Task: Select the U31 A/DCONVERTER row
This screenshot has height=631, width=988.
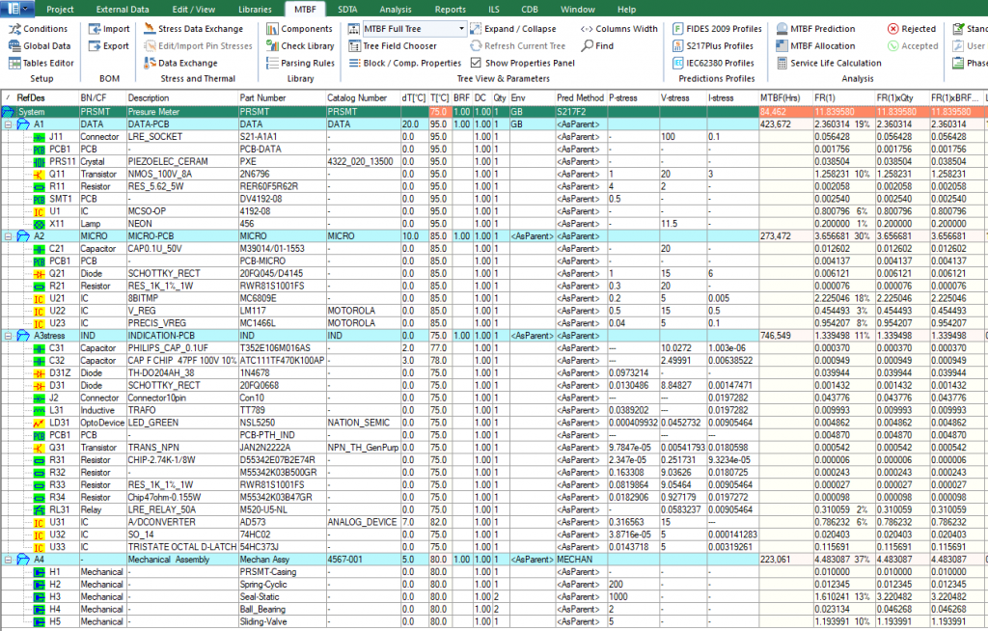Action: (x=494, y=523)
